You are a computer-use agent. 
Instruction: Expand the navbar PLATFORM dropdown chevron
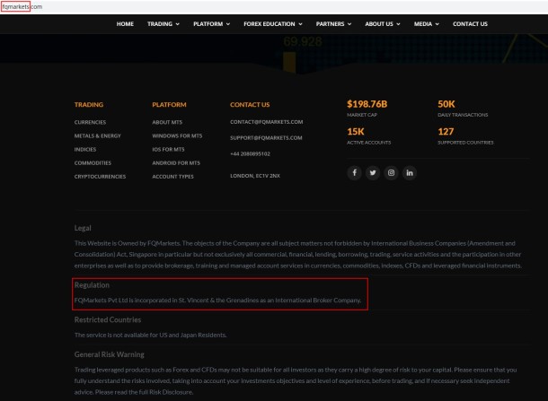pos(228,24)
